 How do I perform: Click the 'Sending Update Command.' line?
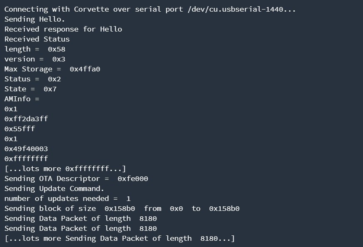[54, 189]
